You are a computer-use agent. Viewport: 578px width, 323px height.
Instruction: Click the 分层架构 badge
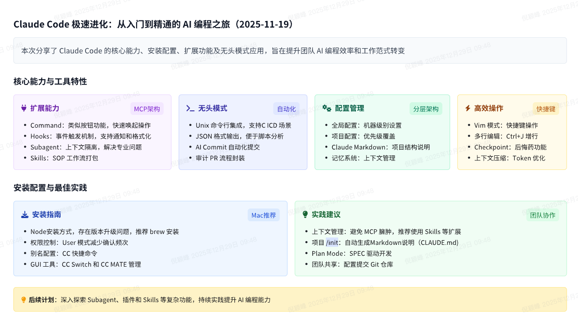click(x=426, y=109)
